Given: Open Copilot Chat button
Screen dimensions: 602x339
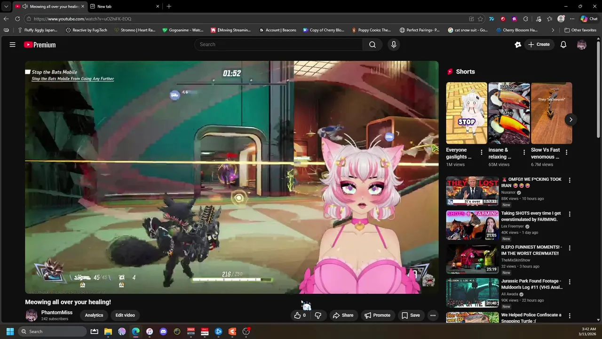Looking at the screenshot, I should click(x=589, y=19).
